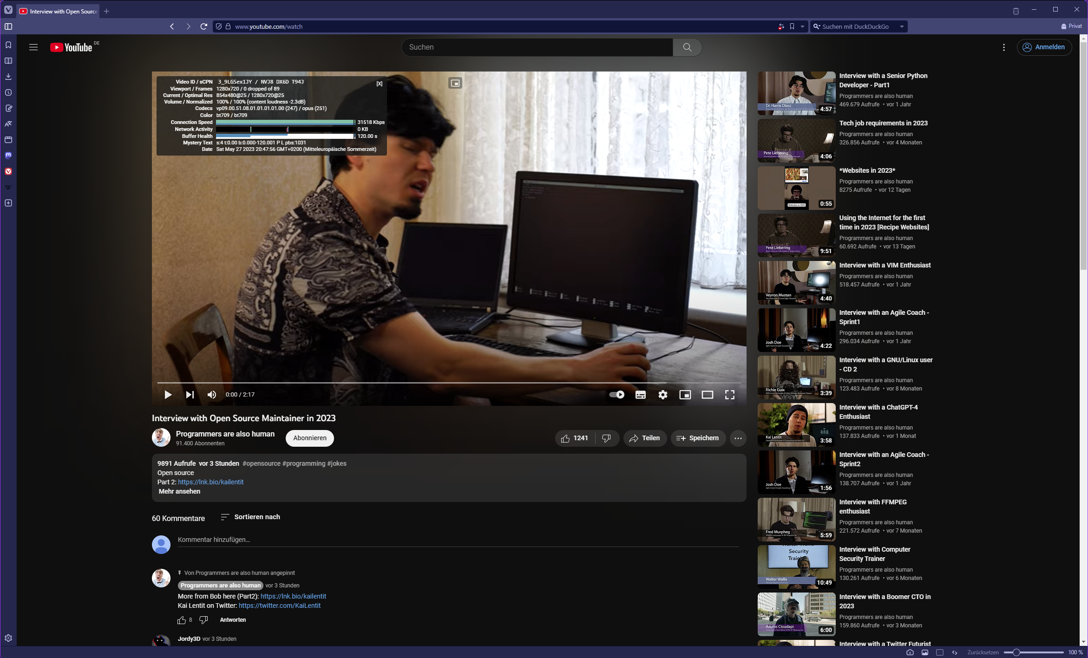Open Sortieren nach comments sorting menu
Image resolution: width=1088 pixels, height=658 pixels.
point(250,517)
